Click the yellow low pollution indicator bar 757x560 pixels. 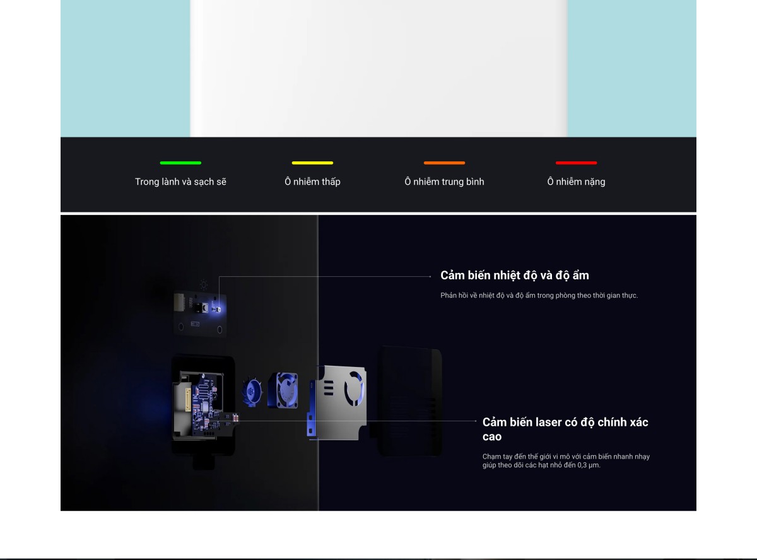[312, 163]
